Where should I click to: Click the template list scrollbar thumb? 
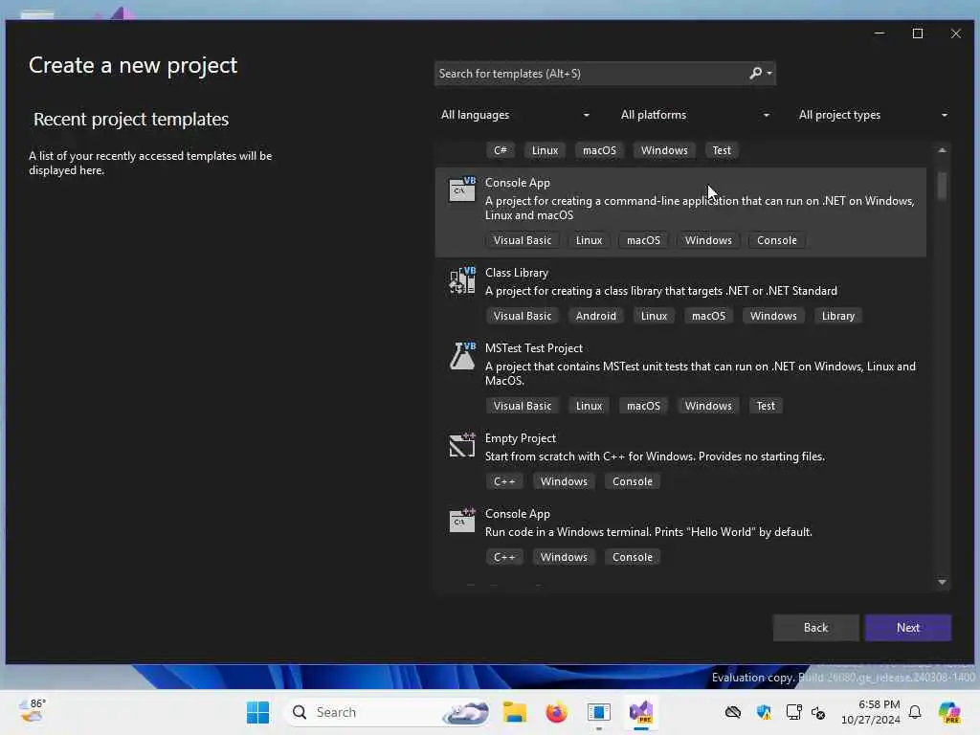pyautogui.click(x=942, y=186)
